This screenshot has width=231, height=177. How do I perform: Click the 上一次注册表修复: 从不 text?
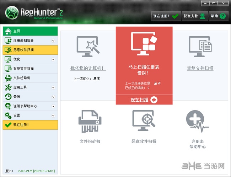point(143,84)
